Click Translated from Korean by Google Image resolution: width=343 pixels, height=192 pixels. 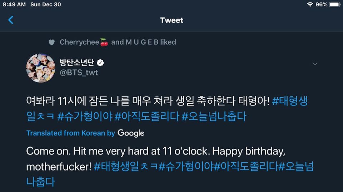(85, 133)
